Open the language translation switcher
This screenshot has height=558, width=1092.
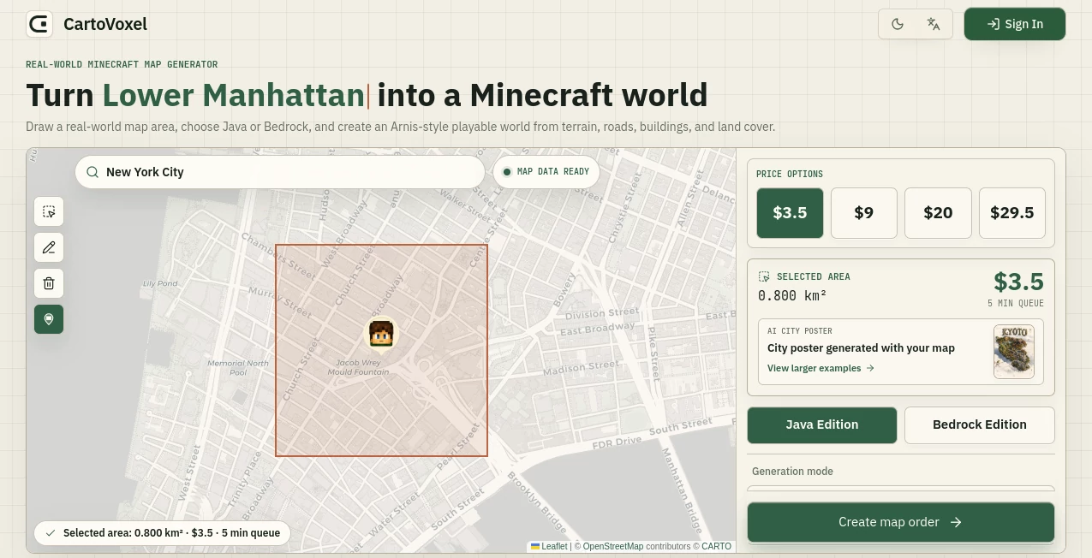click(934, 24)
